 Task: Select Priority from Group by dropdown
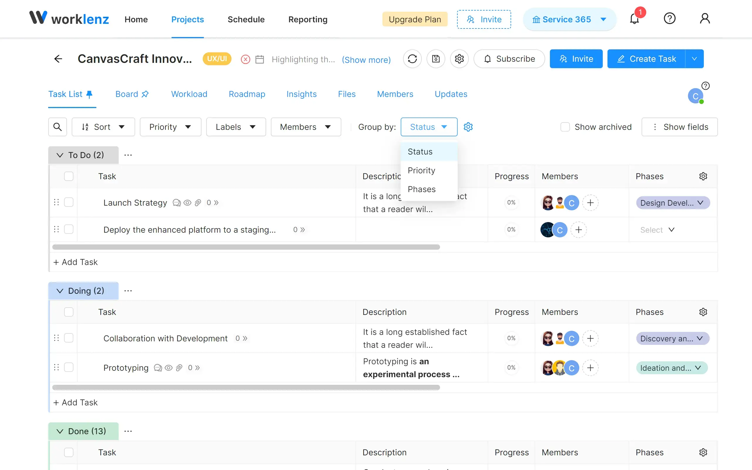(422, 170)
